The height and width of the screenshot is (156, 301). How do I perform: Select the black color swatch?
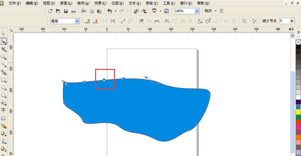coord(298,47)
